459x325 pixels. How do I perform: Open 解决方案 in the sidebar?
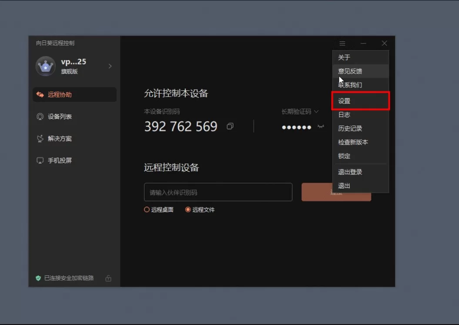click(x=60, y=139)
